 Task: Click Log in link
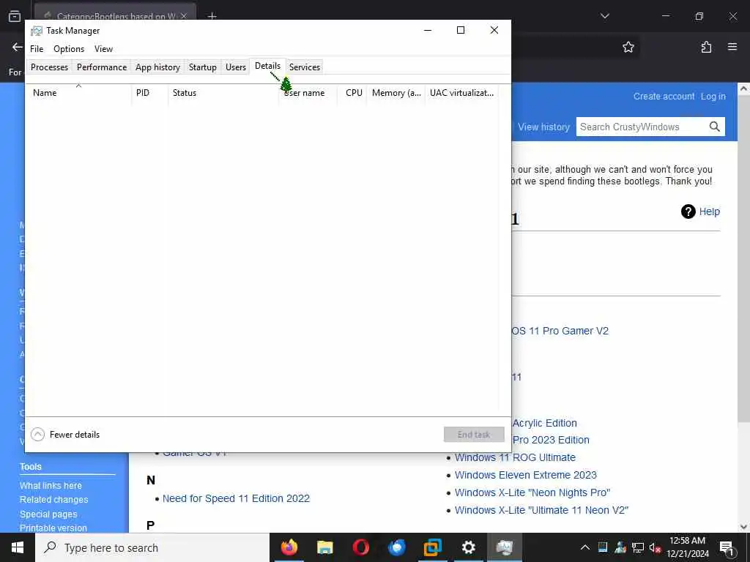click(713, 96)
